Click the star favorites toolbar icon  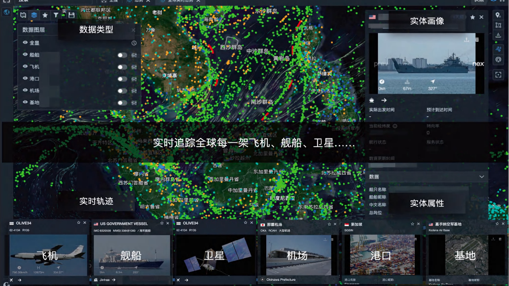click(x=45, y=15)
